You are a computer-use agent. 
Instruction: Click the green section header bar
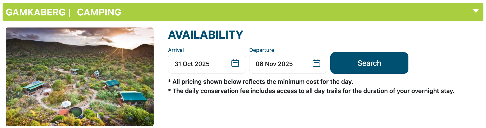point(283,12)
